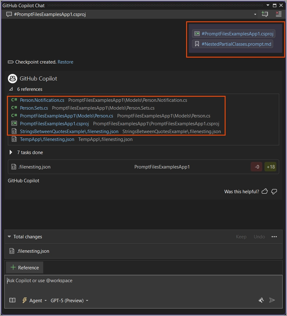Image resolution: width=287 pixels, height=316 pixels.
Task: Open #PromptFilesExamplesApp1.csproj reference chip
Action: [234, 34]
